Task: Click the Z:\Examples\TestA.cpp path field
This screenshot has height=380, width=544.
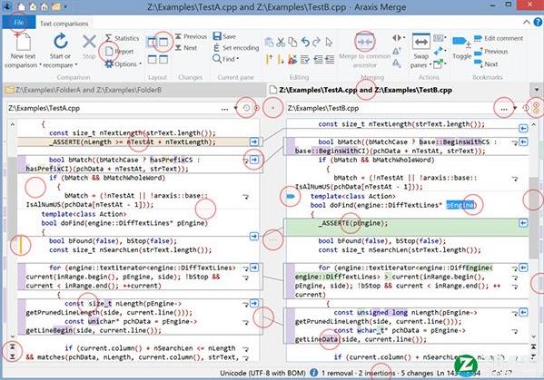Action: click(114, 109)
